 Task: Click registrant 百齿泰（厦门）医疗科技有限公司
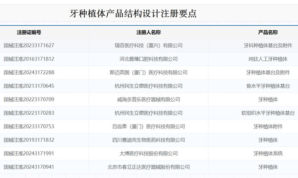coord(149,126)
